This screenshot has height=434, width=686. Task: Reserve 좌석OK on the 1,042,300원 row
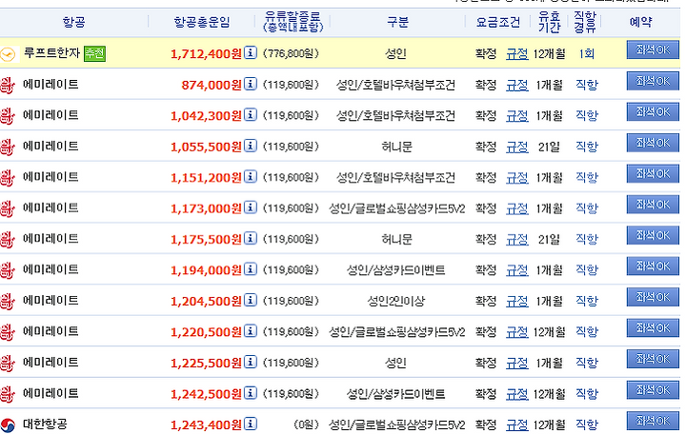coord(653,112)
